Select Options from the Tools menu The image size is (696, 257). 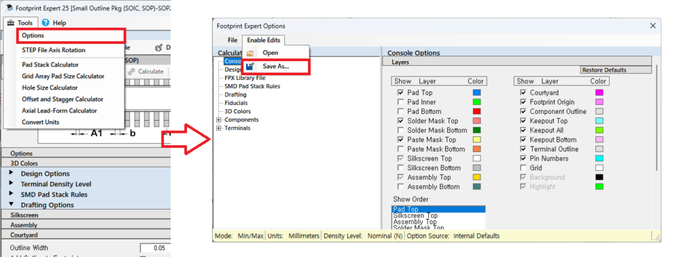71,35
